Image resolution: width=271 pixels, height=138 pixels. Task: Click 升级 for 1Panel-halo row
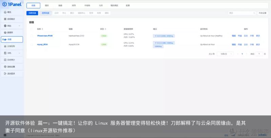point(252,36)
